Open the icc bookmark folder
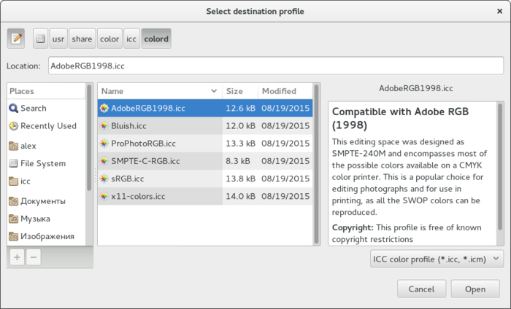The width and height of the screenshot is (511, 309). [46, 181]
